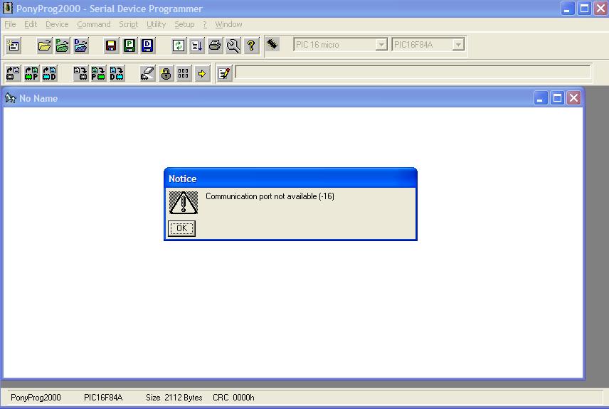
Task: Expand the PIC 16 micro family dropdown
Action: (381, 45)
